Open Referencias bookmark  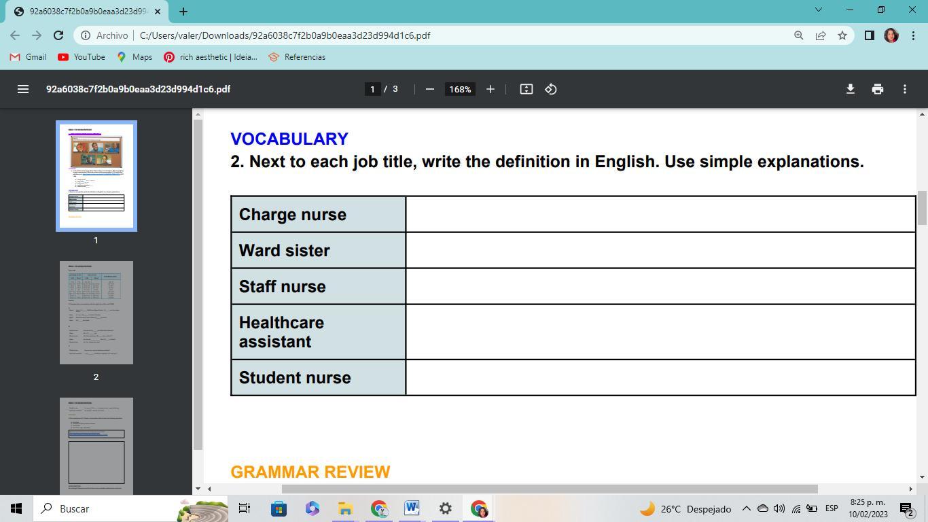297,57
